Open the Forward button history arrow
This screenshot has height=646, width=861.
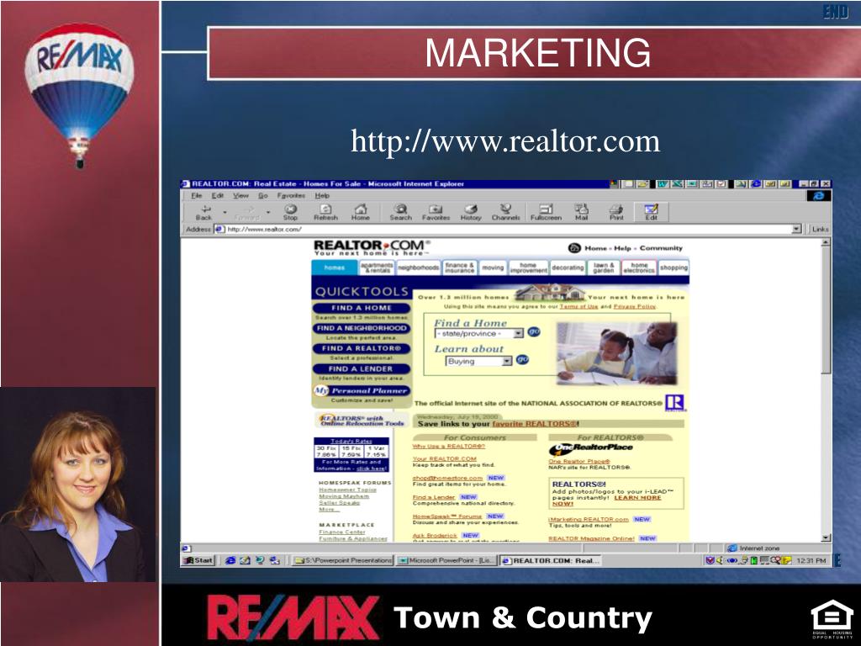pos(268,212)
